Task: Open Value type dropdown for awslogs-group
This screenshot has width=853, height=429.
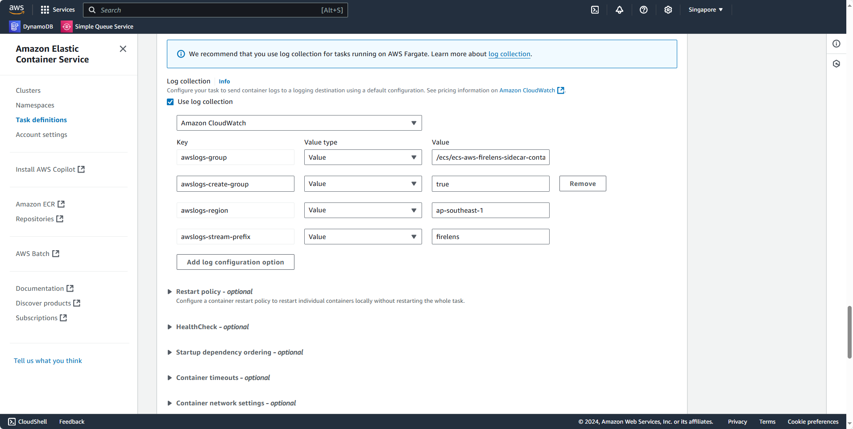Action: [363, 157]
